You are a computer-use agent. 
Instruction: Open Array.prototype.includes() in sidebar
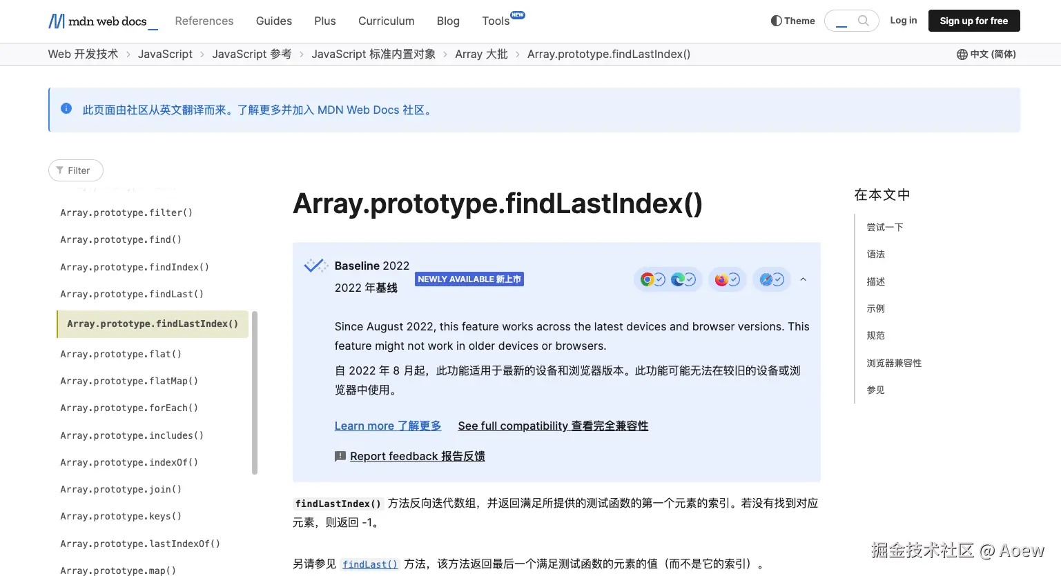[132, 435]
